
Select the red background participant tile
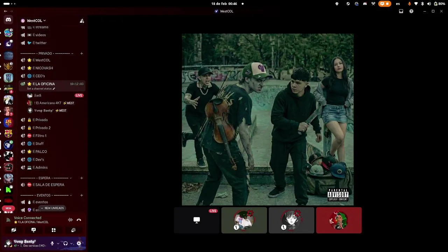point(339,220)
